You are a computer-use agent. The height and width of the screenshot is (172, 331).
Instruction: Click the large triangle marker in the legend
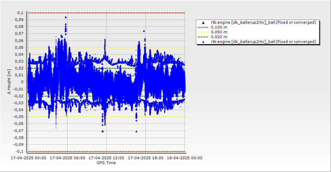coord(203,22)
